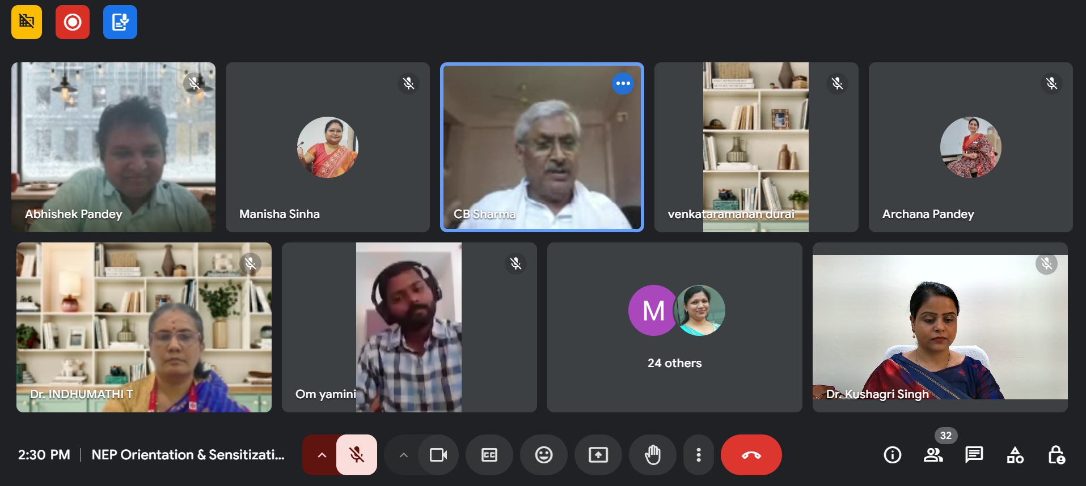Click the present screen button
The height and width of the screenshot is (486, 1086).
[x=598, y=455]
